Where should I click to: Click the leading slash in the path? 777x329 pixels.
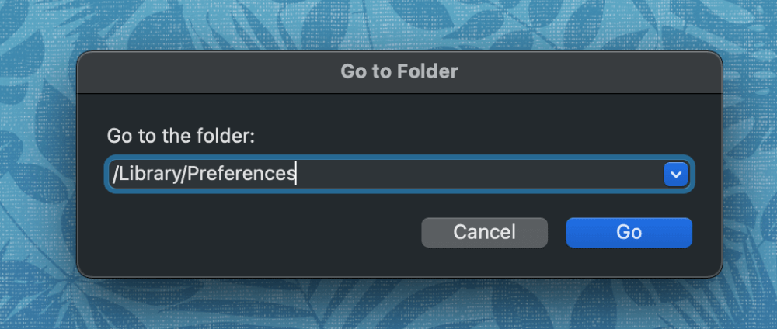[x=115, y=174]
